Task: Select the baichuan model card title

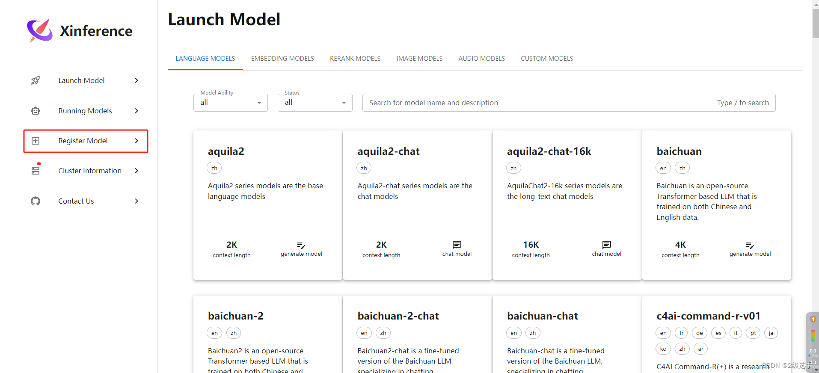Action: coord(679,151)
